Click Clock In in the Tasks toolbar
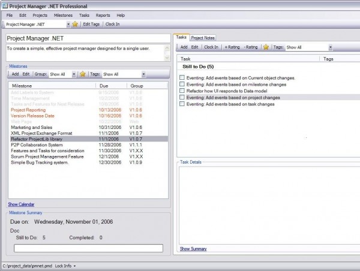Image resolution: width=360 pixels, height=271 pixels. click(211, 47)
